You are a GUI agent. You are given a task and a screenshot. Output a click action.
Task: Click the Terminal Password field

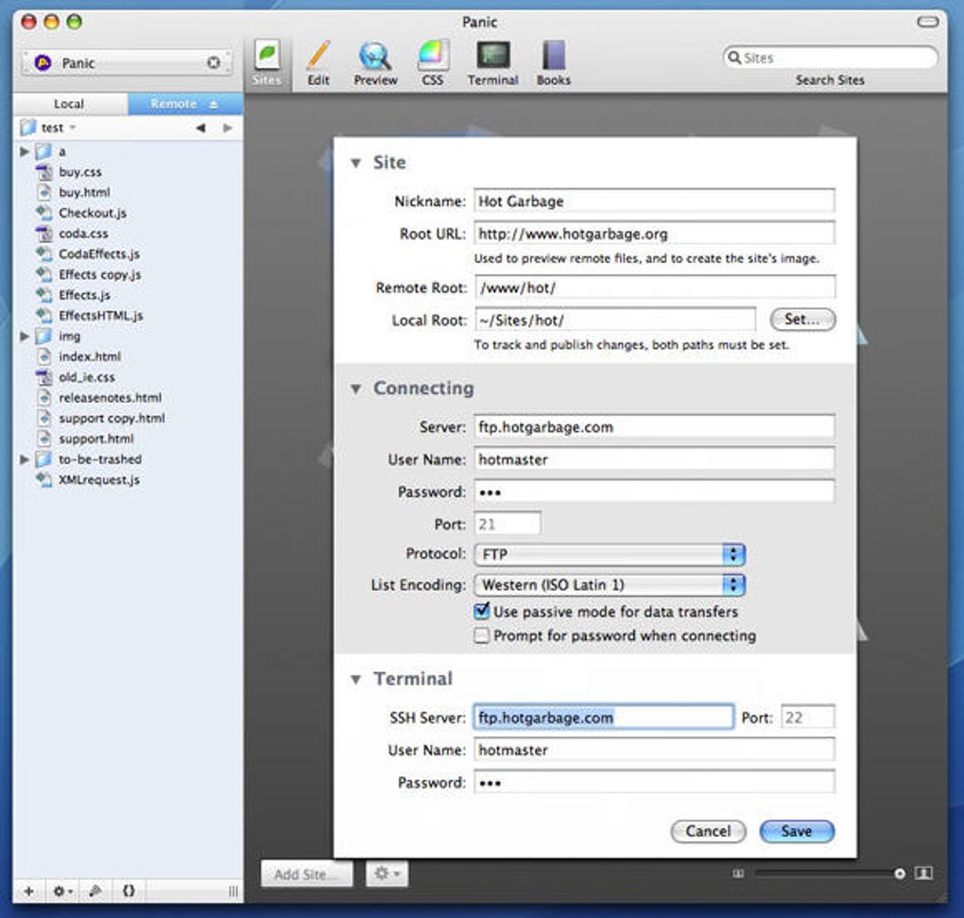pyautogui.click(x=654, y=782)
